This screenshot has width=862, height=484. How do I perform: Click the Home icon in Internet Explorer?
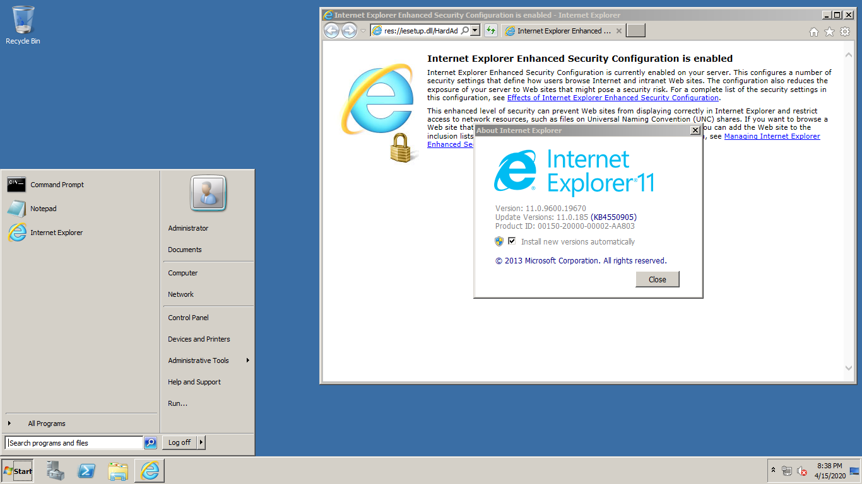814,32
